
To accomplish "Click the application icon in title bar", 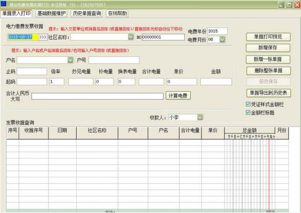I will click(x=3, y=4).
